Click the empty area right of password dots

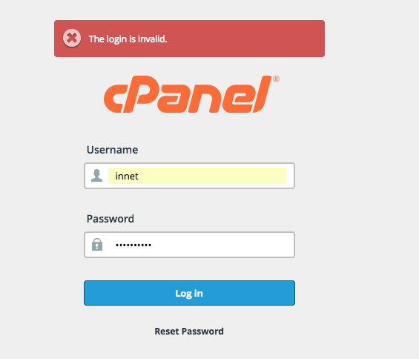click(222, 245)
